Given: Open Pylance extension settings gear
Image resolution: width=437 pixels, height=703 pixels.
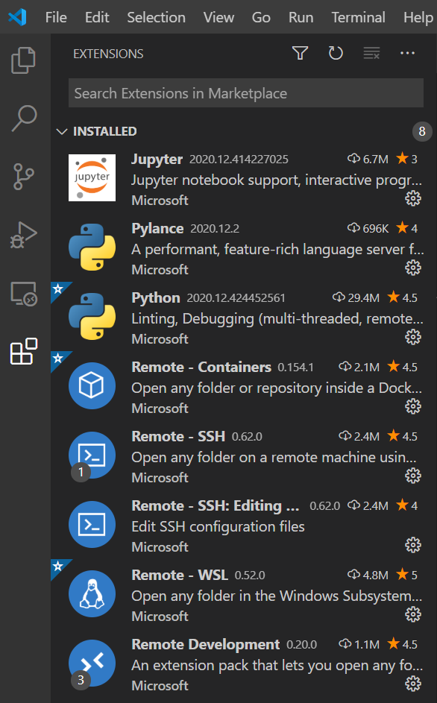Looking at the screenshot, I should click(x=413, y=268).
